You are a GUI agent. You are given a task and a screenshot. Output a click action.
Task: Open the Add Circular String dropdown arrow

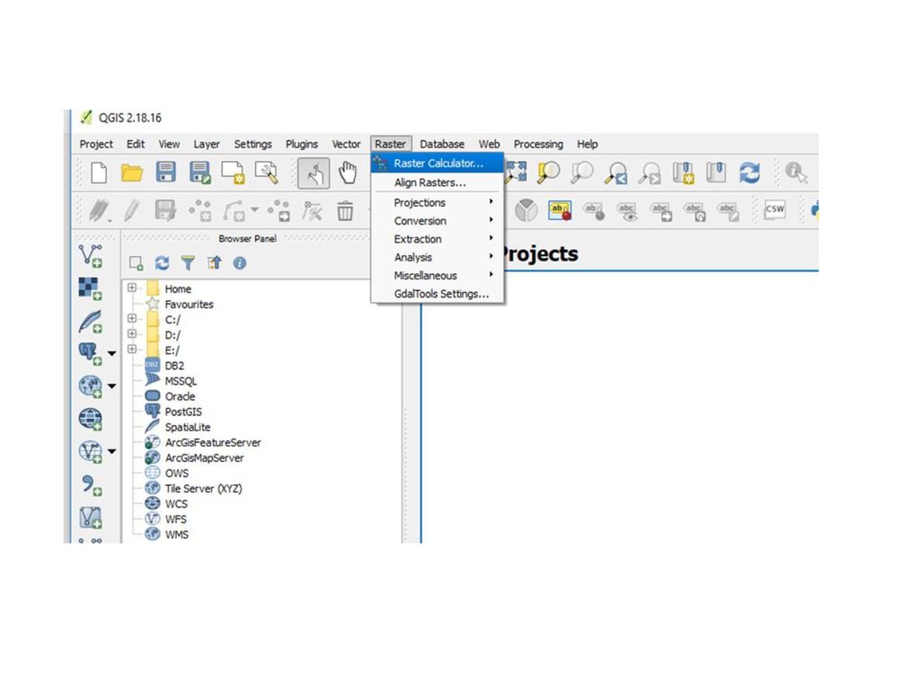(254, 209)
